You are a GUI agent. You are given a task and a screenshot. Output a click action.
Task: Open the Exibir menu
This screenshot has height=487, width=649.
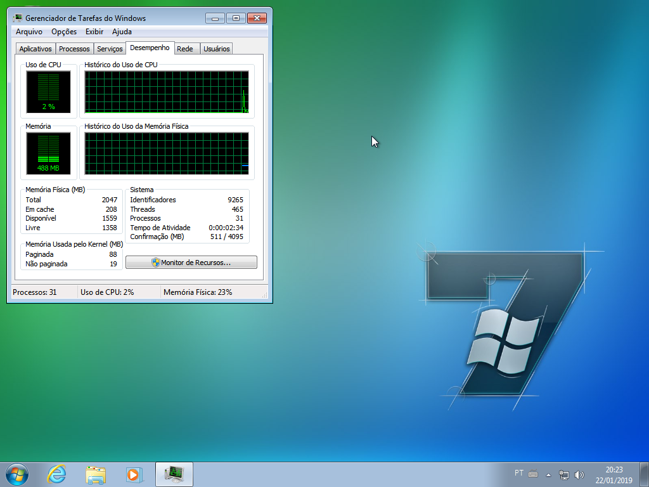tap(94, 31)
